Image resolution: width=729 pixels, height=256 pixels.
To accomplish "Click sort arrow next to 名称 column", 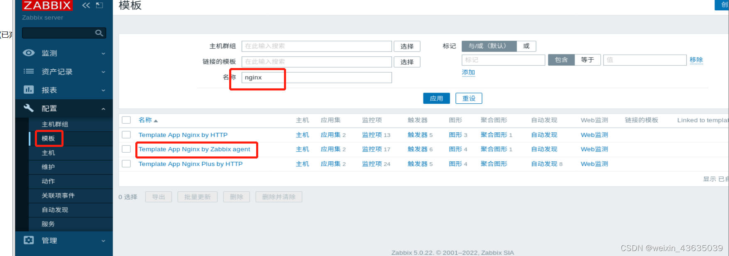I will [x=156, y=121].
